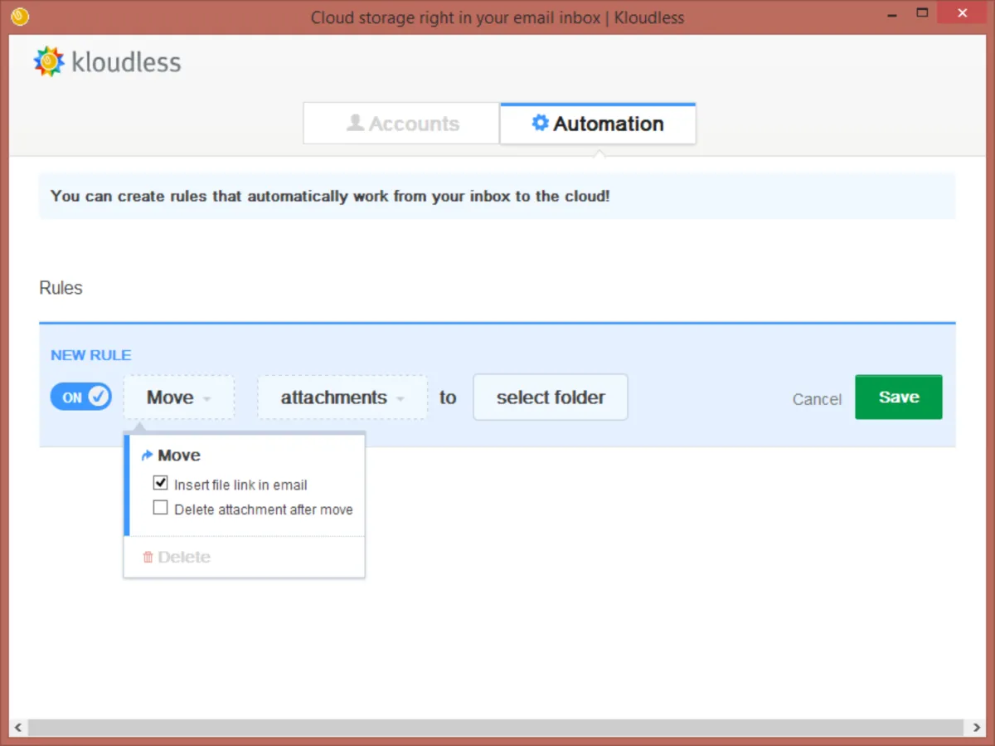Click the kloudless brand name text

pyautogui.click(x=126, y=62)
